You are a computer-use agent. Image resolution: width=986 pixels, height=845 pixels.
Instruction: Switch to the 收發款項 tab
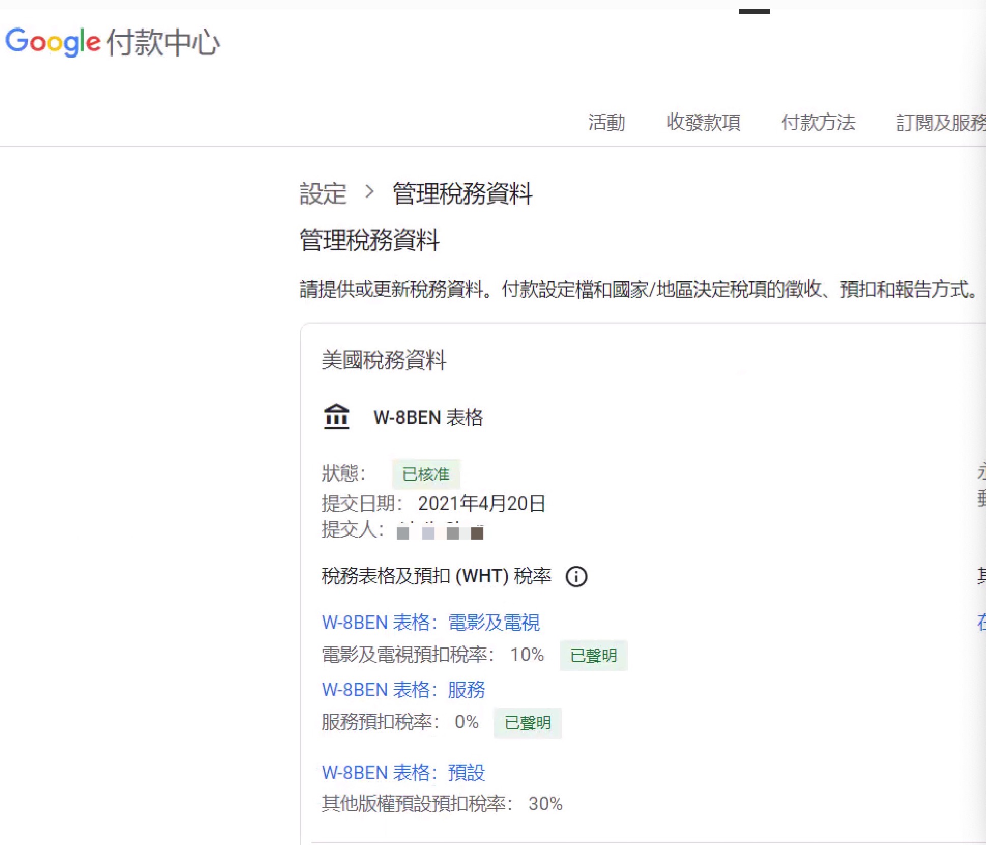tap(703, 122)
